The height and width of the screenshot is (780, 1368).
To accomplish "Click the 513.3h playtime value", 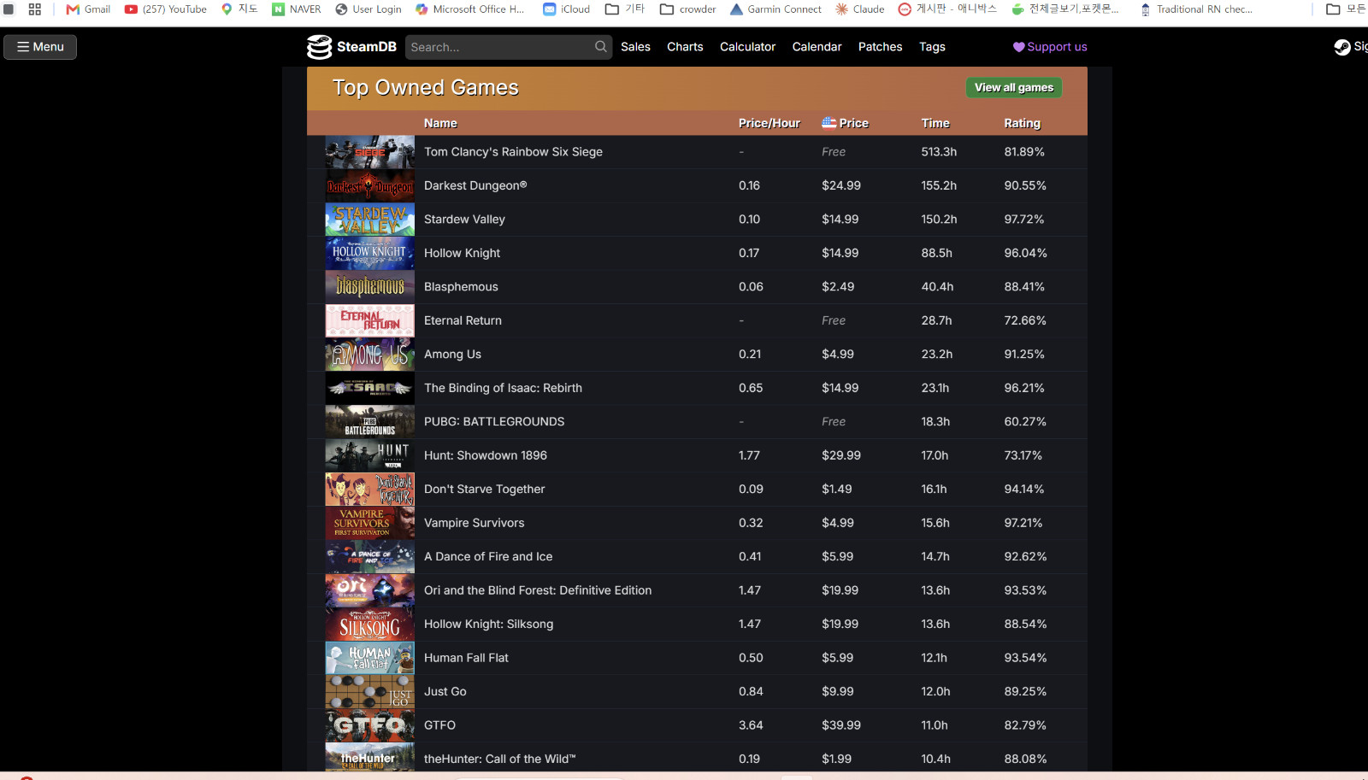I will click(x=939, y=152).
